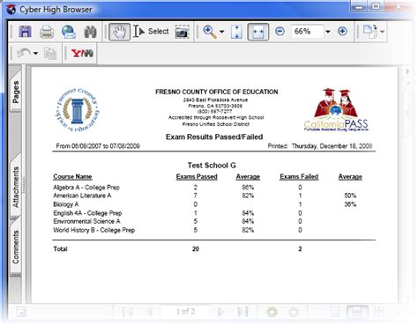Click the Exams Passed column header

click(197, 177)
